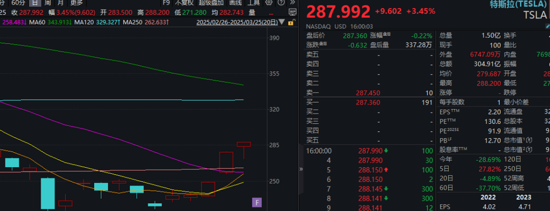Click the 355 price axis label
This screenshot has height=211, width=550.
pyautogui.click(x=273, y=74)
